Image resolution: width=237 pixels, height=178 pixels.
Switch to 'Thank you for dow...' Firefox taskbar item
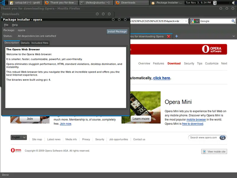pos(61,3)
